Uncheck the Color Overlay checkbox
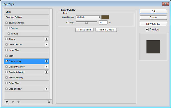Image resolution: width=171 pixels, height=108 pixels. [x=7, y=61]
